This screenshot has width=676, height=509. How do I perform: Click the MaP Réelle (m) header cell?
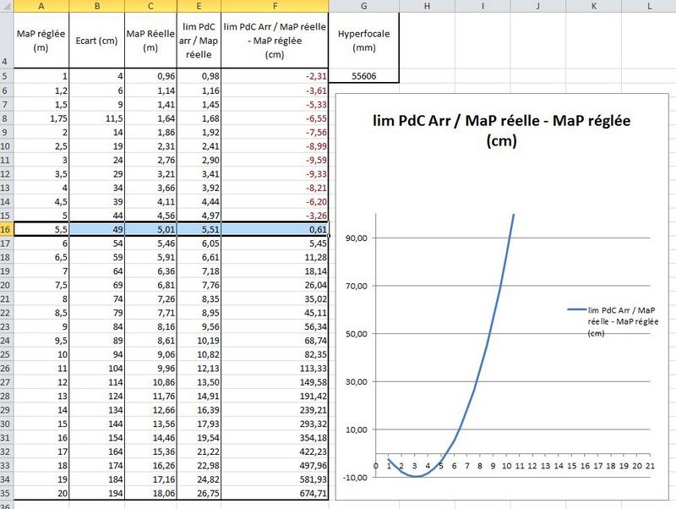pyautogui.click(x=150, y=41)
